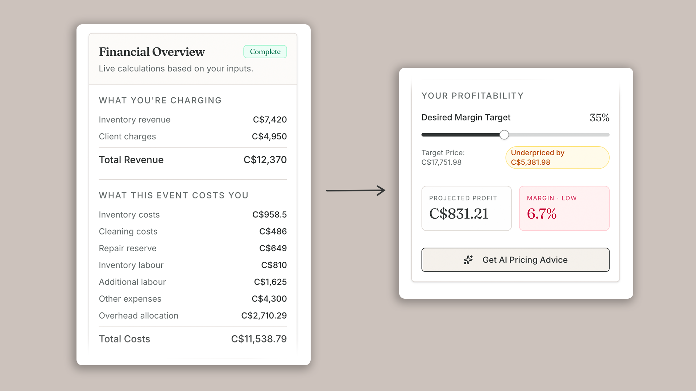This screenshot has height=391, width=696.
Task: Click the Client charges row
Action: pyautogui.click(x=193, y=136)
